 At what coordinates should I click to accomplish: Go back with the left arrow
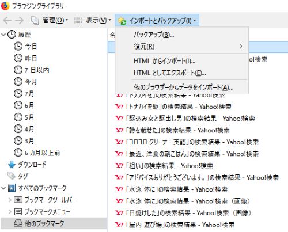pyautogui.click(x=7, y=20)
